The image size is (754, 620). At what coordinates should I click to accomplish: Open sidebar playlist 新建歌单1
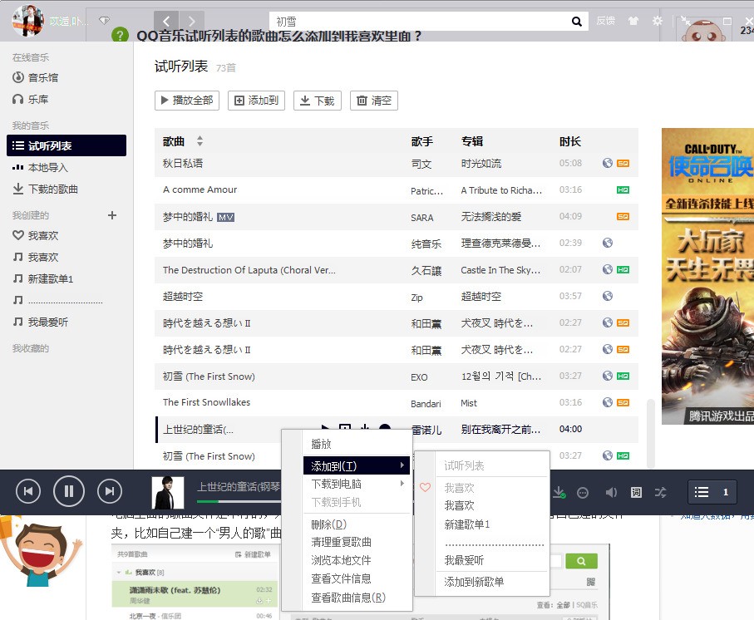pyautogui.click(x=43, y=278)
